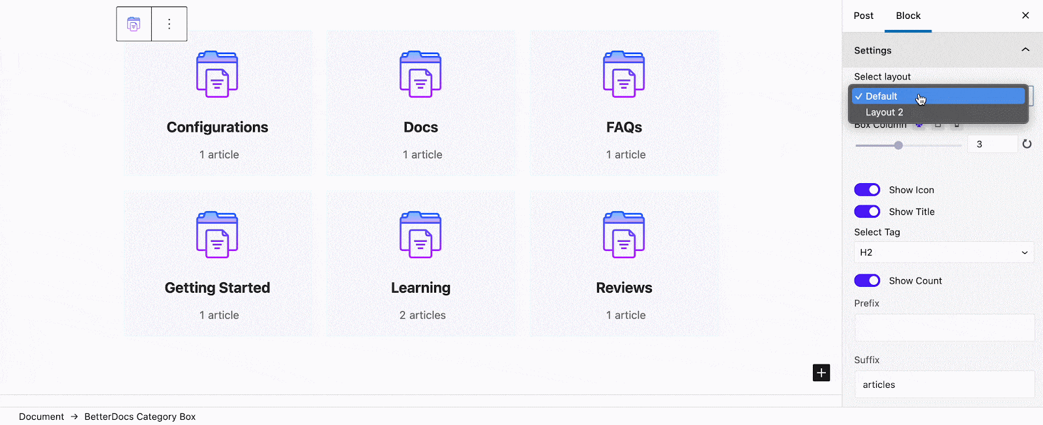Click the Docs category folder icon

420,74
